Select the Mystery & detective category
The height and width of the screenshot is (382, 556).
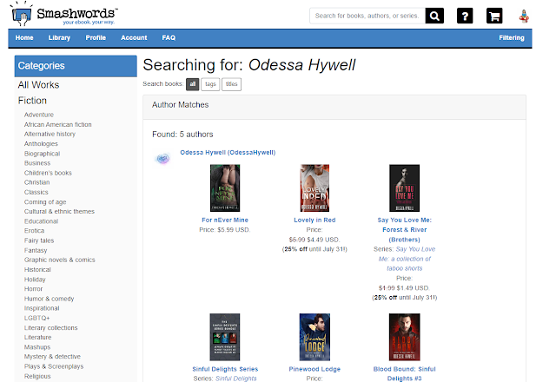(52, 357)
